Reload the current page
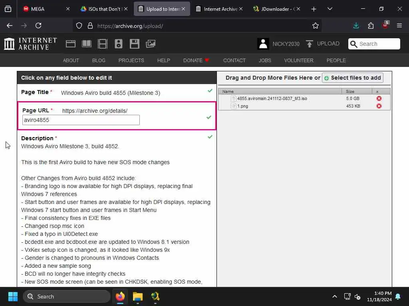The width and height of the screenshot is (409, 306). click(38, 25)
